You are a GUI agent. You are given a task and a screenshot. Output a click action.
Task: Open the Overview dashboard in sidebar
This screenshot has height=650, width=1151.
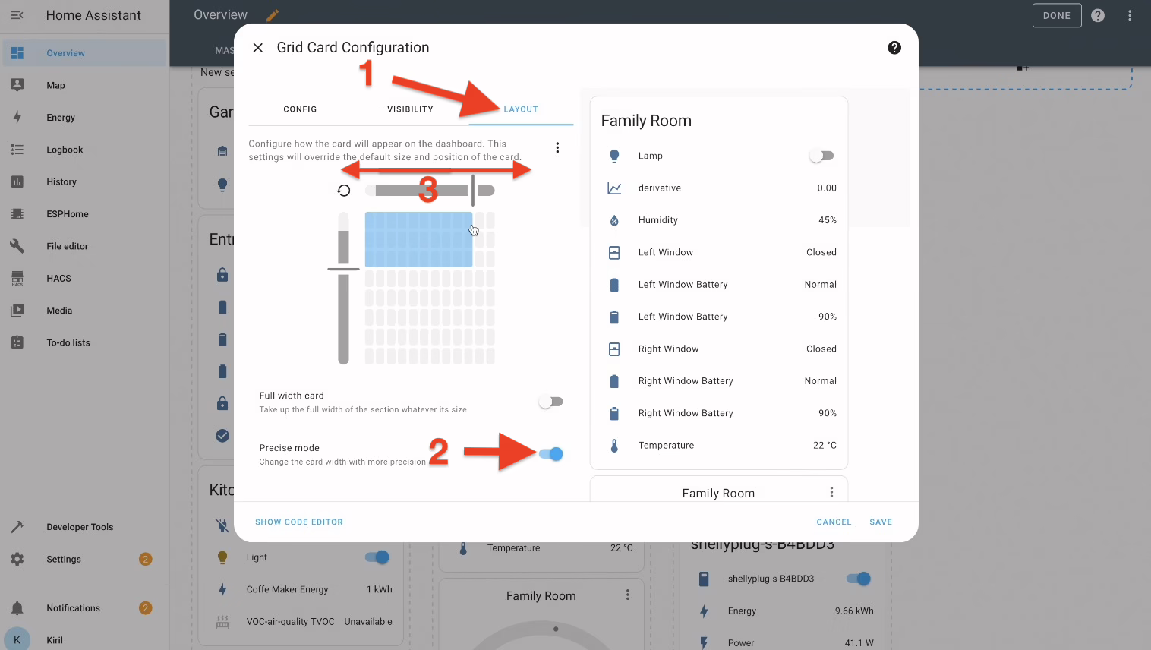(84, 53)
